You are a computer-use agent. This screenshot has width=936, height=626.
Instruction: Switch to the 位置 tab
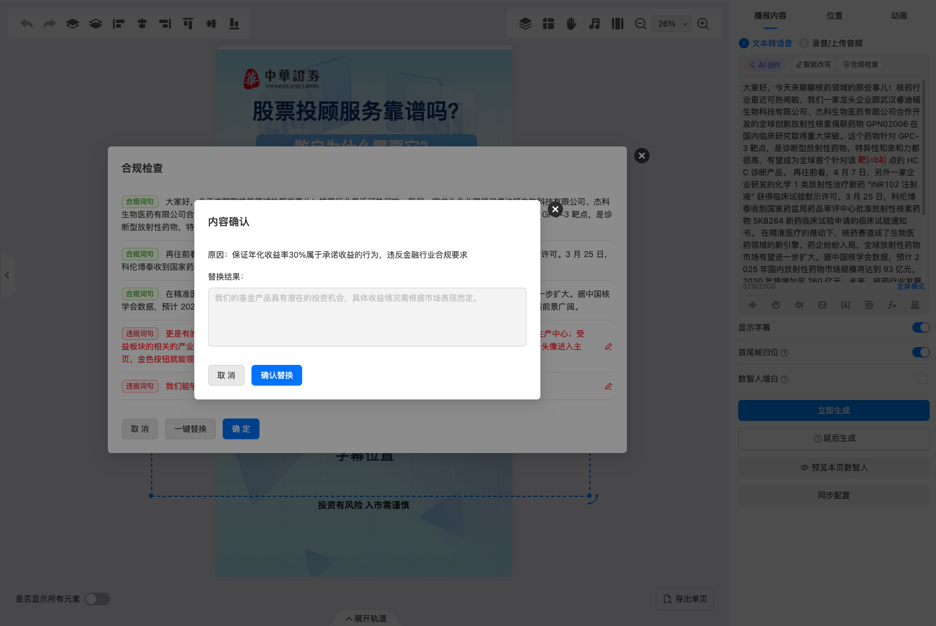834,16
